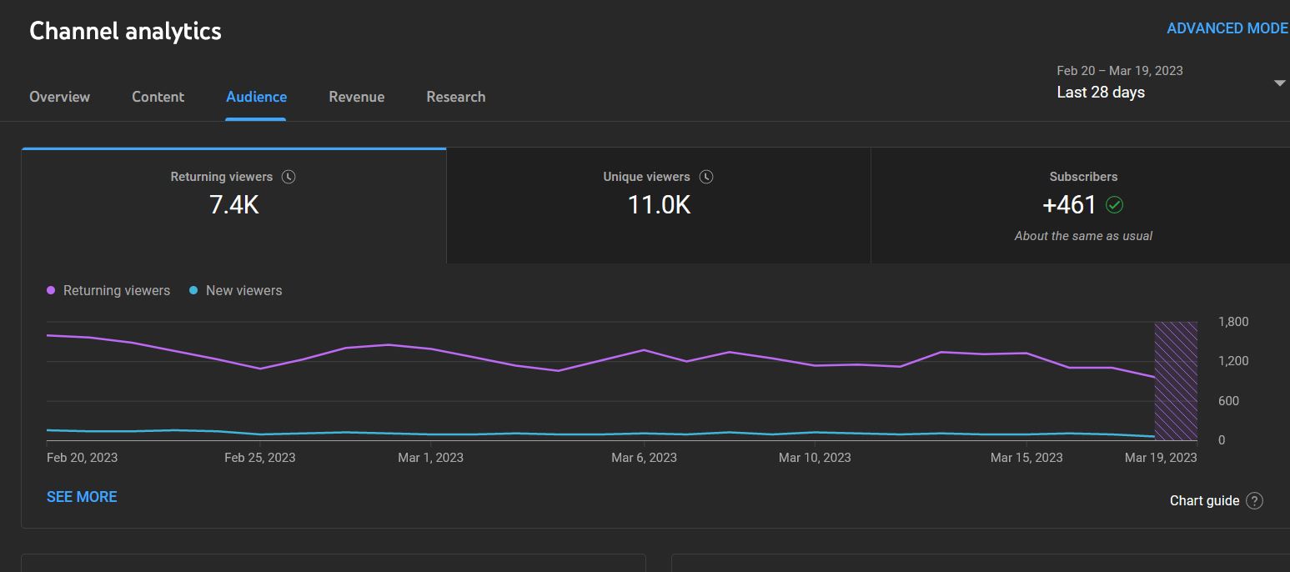The image size is (1290, 572).
Task: Select the Audience tab
Action: pos(256,97)
